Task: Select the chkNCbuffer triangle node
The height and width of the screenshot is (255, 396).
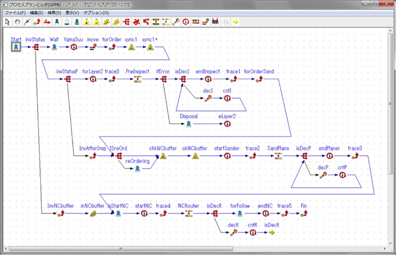Action: pyautogui.click(x=163, y=156)
